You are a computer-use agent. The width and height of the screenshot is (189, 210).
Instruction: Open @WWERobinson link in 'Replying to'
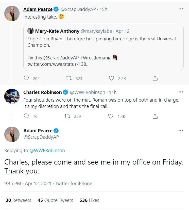[x=47, y=151]
